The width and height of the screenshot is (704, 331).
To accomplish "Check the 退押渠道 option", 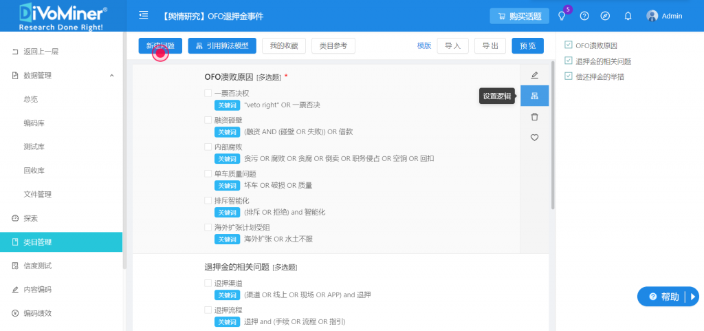I will 208,284.
